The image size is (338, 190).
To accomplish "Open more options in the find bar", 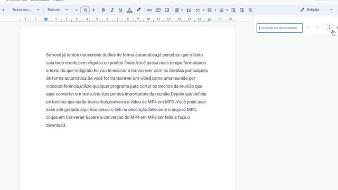I will 330,27.
